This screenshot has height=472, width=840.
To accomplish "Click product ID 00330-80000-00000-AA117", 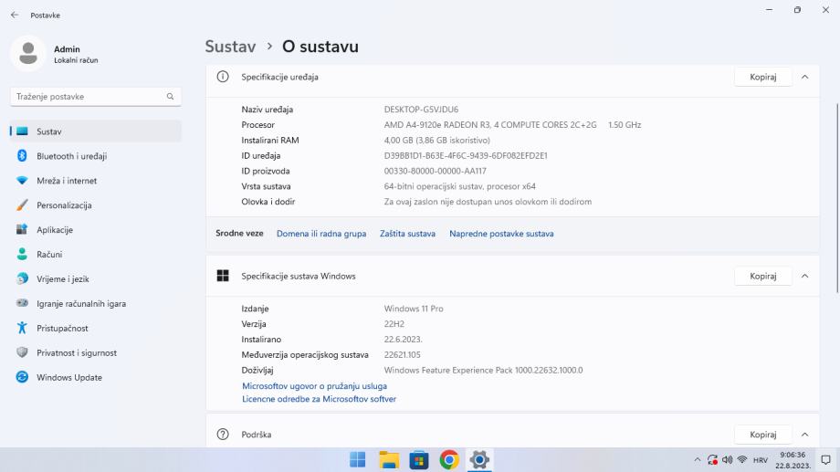I will click(x=435, y=171).
